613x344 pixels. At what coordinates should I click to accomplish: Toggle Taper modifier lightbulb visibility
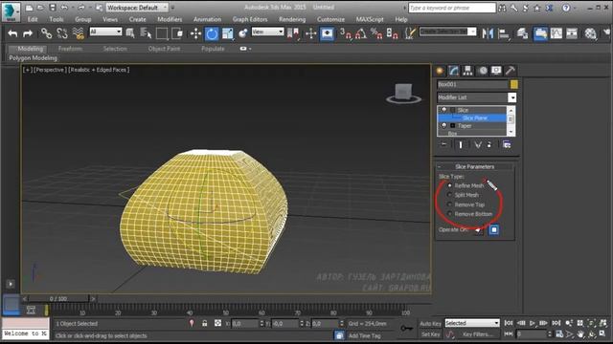click(x=443, y=125)
